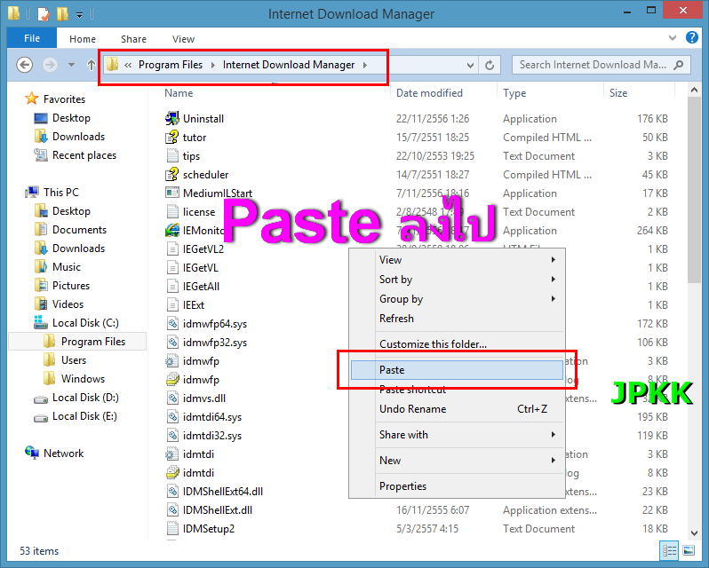
Task: Choose Customize this folder...
Action: (x=457, y=344)
